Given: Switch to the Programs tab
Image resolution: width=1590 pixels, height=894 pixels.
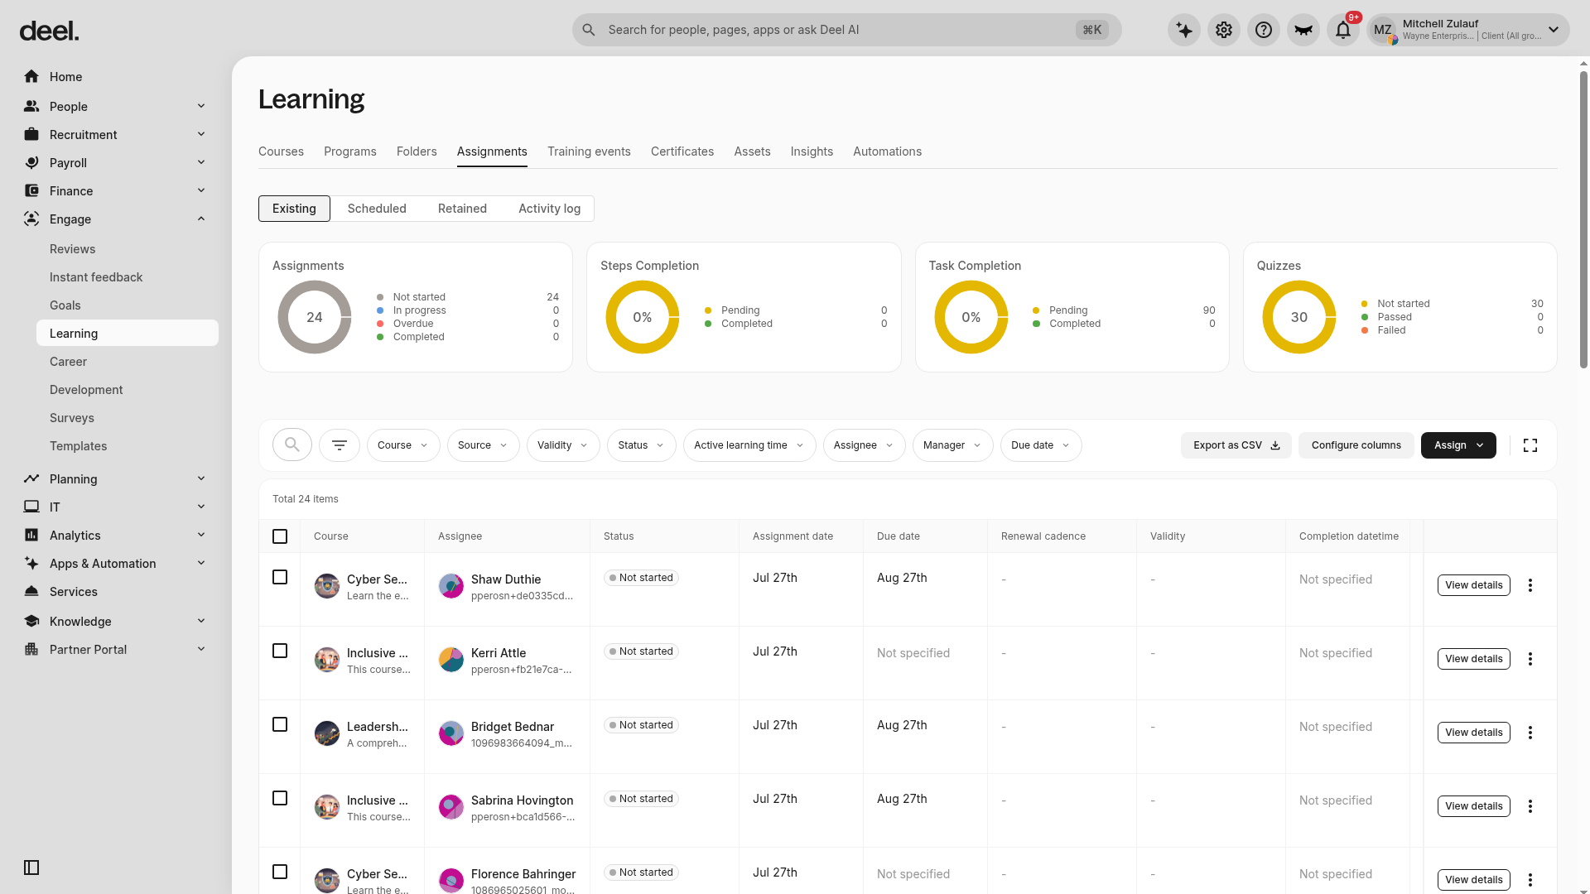Looking at the screenshot, I should pyautogui.click(x=349, y=151).
